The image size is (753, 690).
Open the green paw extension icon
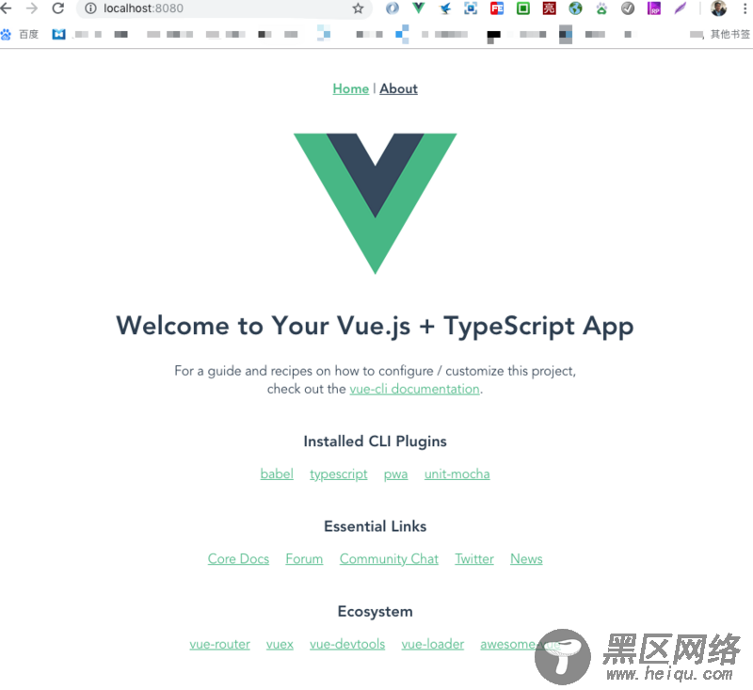coord(601,8)
